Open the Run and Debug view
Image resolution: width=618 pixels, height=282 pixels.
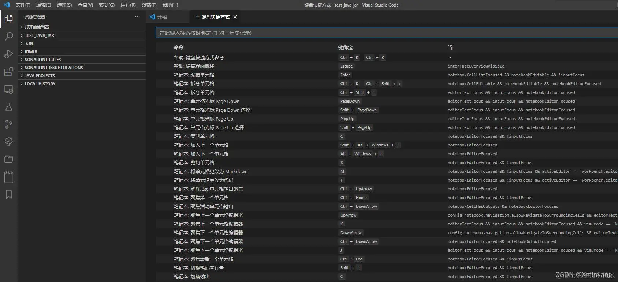(x=9, y=54)
